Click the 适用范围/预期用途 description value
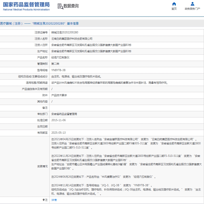This screenshot has width=204, height=205. coord(110,83)
